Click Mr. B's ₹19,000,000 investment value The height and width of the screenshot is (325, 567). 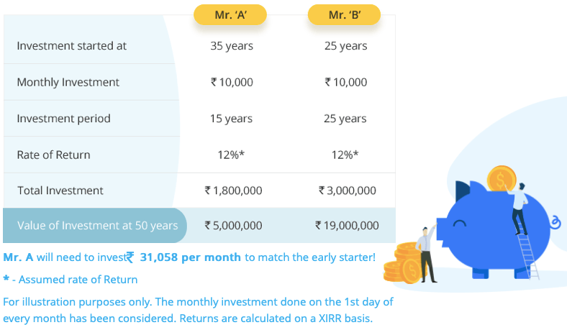click(347, 225)
